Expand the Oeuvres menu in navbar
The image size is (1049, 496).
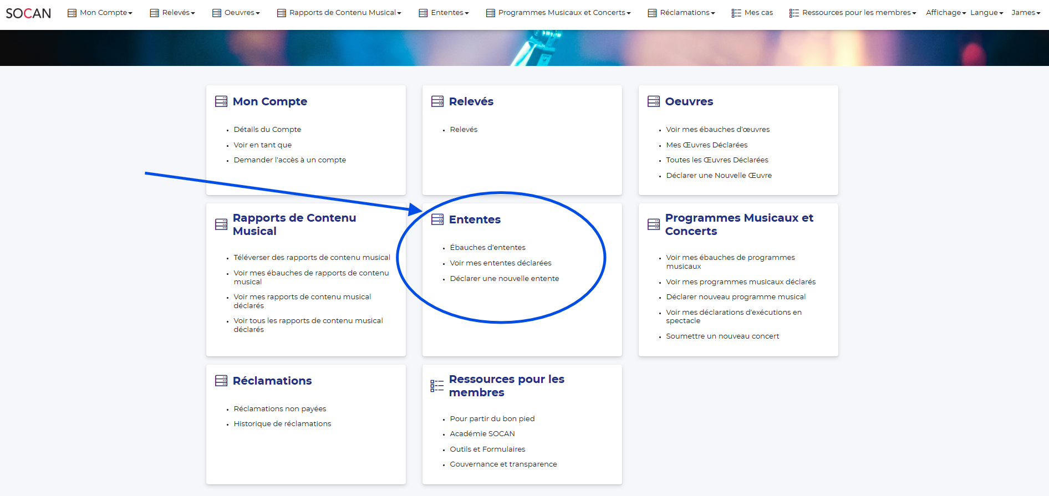click(236, 13)
